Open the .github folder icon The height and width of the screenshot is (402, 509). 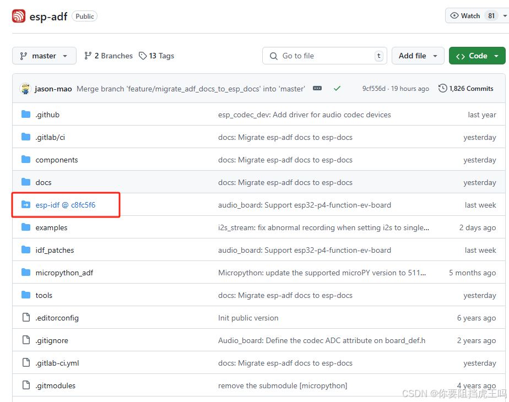tap(26, 114)
